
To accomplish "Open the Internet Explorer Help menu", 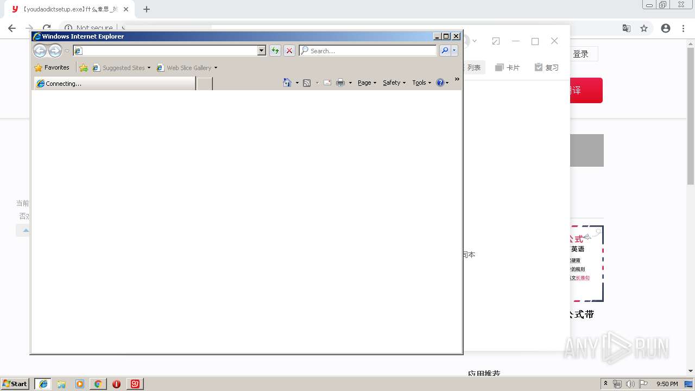I will click(x=443, y=83).
